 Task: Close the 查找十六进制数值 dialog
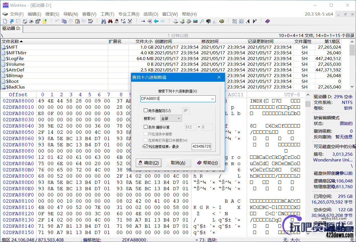219,77
